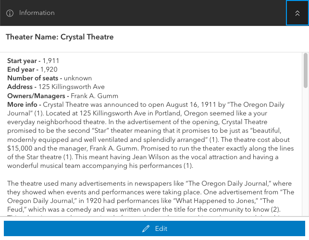
Task: Collapse the Information panel with double chevron
Action: click(297, 13)
